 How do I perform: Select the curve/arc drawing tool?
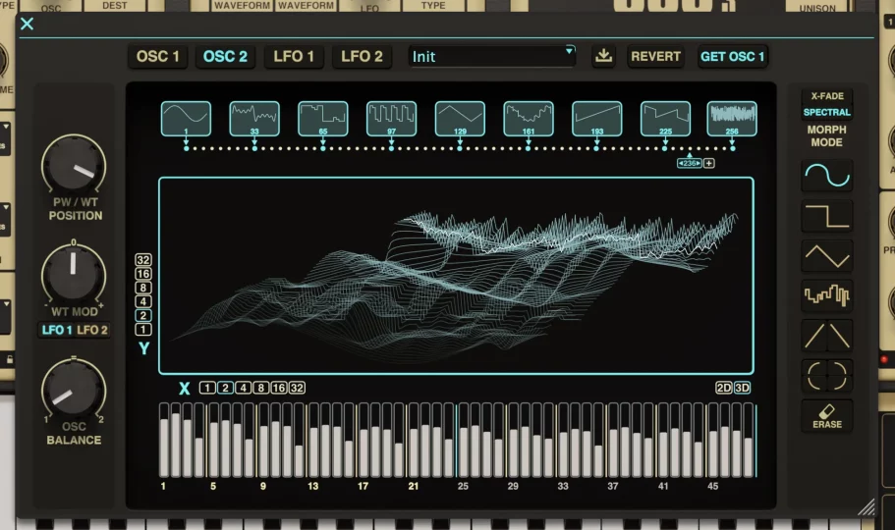coord(827,375)
